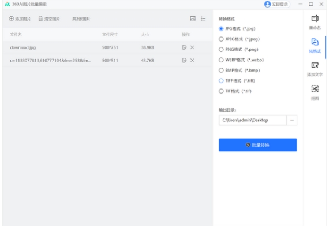Click the user avatar login icon
The width and height of the screenshot is (333, 226).
[267, 4]
